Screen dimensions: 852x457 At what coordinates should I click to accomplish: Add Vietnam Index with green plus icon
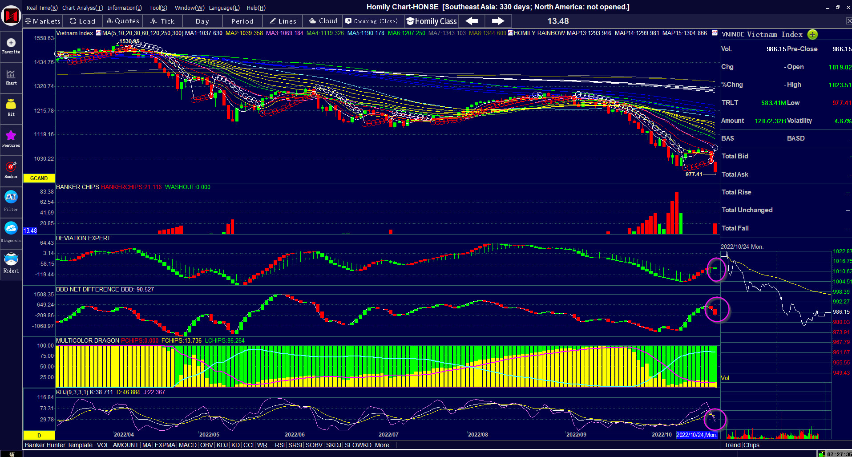point(812,35)
